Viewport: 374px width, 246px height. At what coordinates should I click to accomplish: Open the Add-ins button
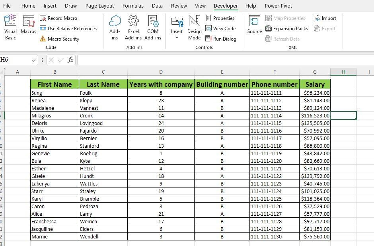[115, 27]
